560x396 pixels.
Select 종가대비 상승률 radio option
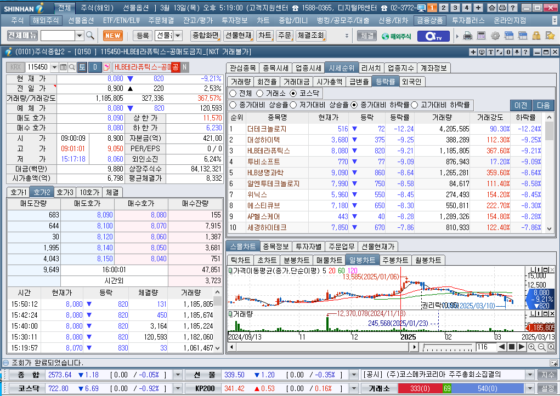click(x=233, y=105)
